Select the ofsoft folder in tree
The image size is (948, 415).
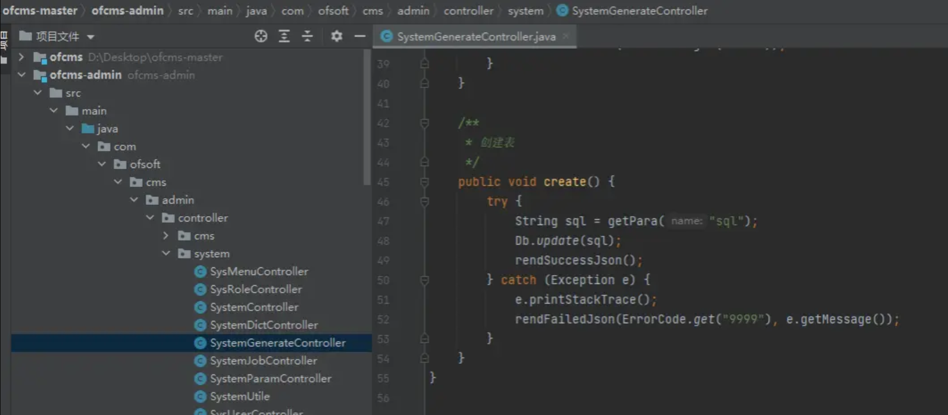point(145,164)
